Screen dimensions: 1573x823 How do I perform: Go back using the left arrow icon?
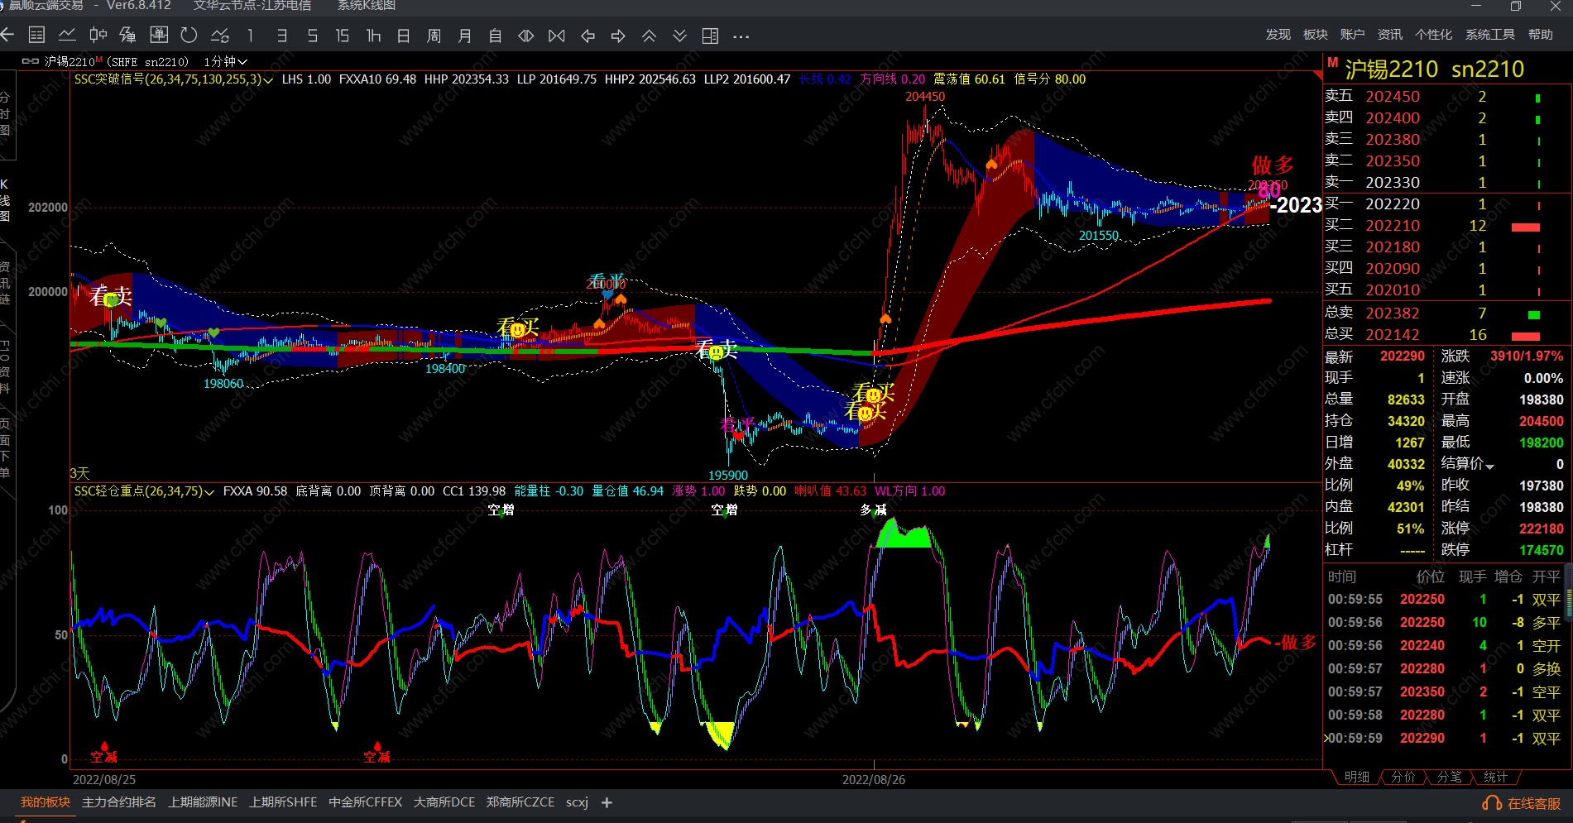tap(8, 35)
